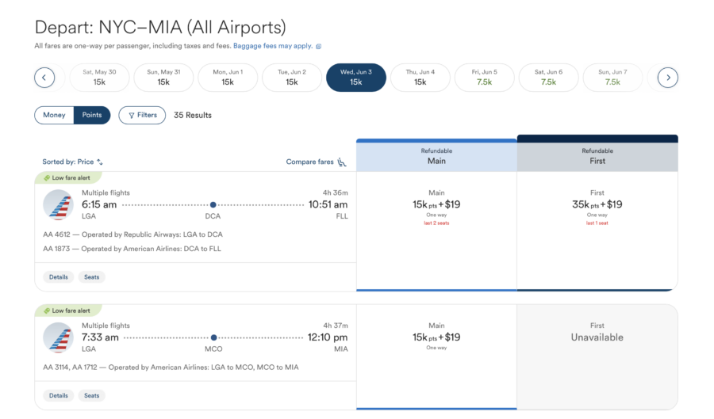Choose Sat, Jun 6 at 7.5k
The height and width of the screenshot is (419, 714).
(549, 78)
